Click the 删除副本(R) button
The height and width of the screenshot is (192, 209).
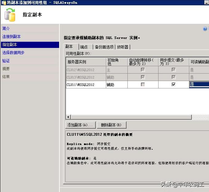(x=111, y=125)
